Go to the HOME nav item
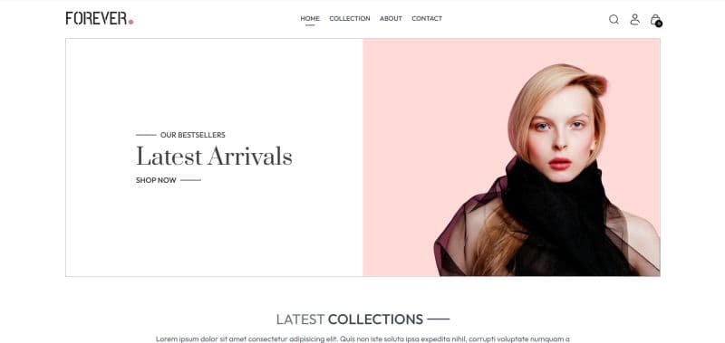Viewport: 725px width, 343px height. coord(310,18)
